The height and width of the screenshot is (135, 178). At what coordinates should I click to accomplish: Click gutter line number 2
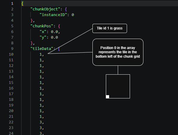point(12,9)
